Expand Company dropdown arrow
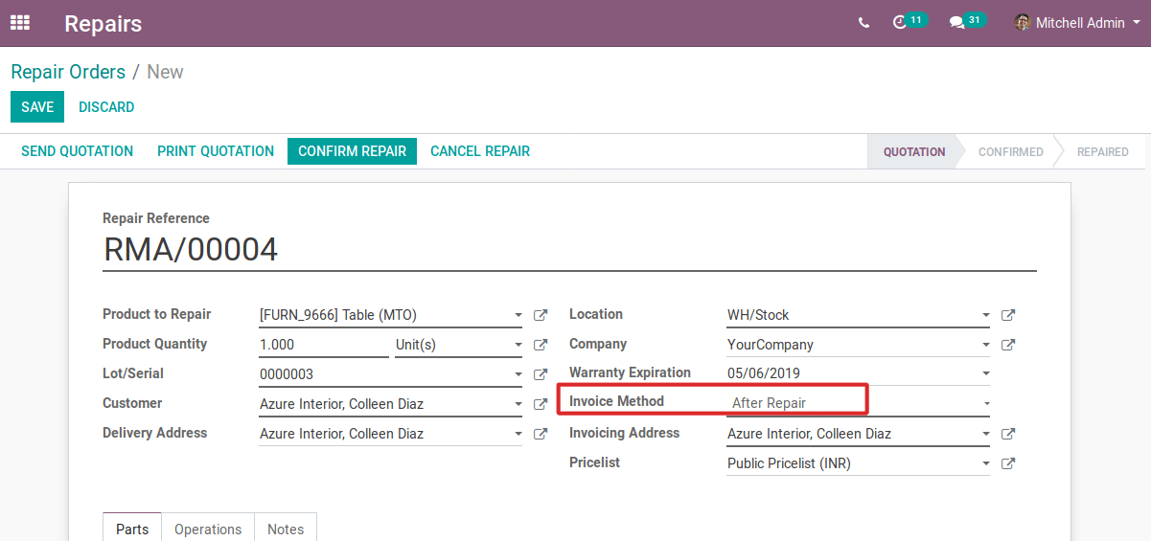 (986, 345)
